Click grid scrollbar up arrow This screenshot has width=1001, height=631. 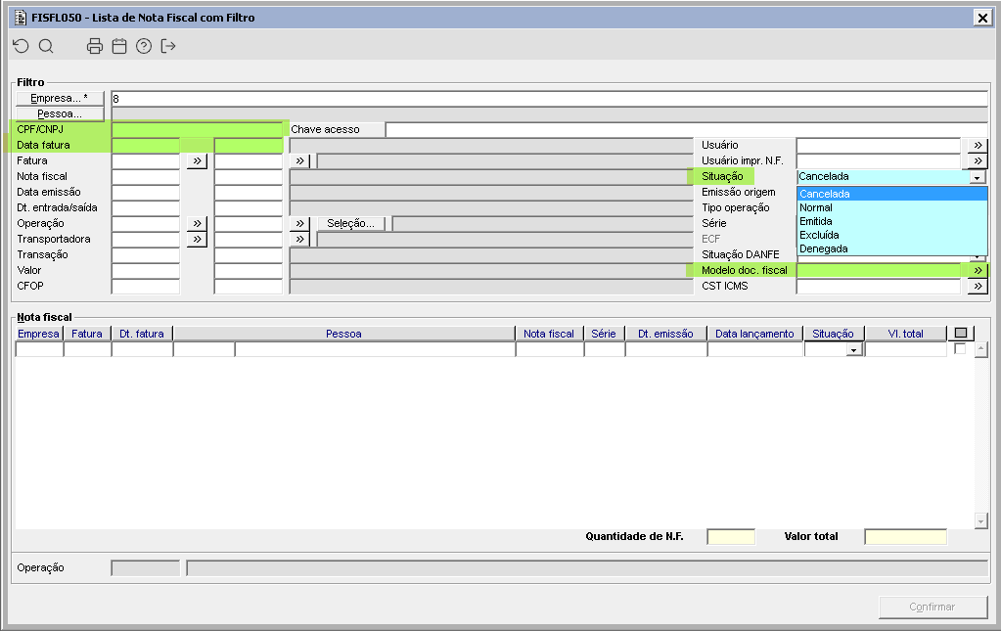pos(980,349)
